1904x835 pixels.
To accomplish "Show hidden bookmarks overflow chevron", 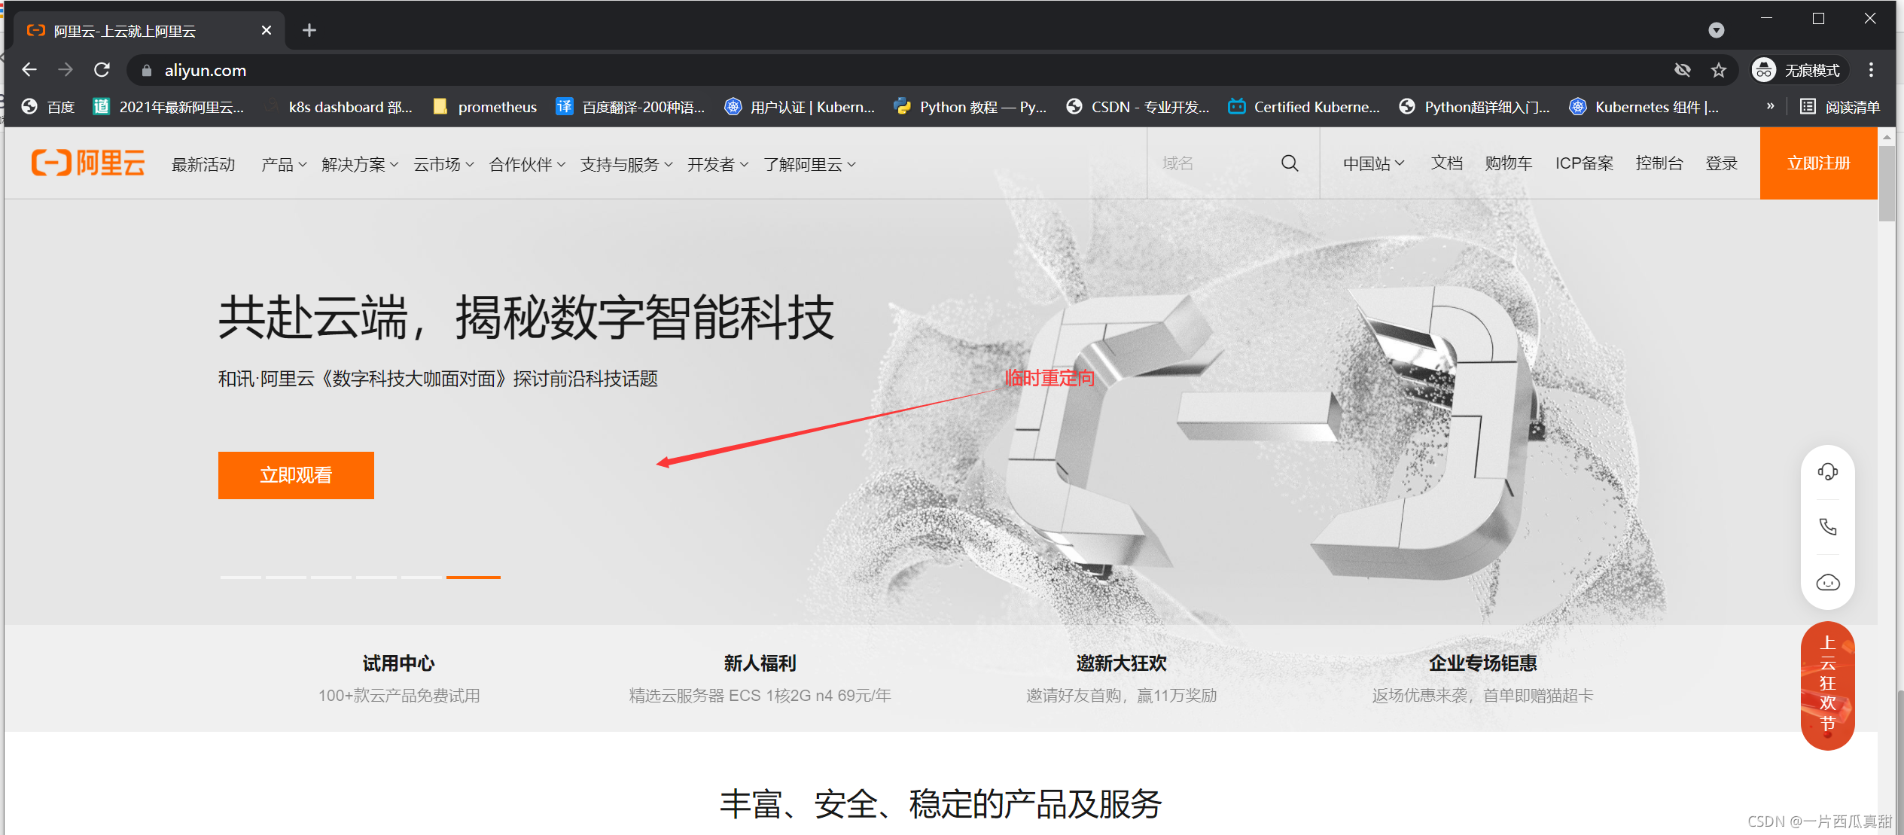I will (1770, 106).
